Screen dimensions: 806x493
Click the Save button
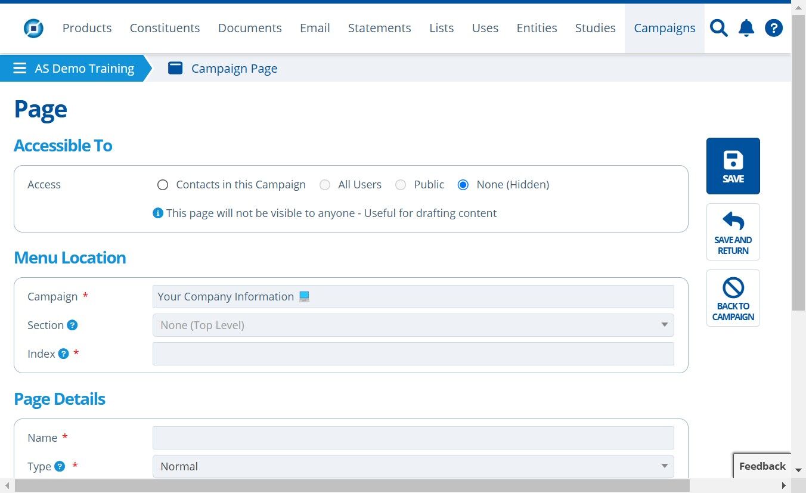coord(733,166)
